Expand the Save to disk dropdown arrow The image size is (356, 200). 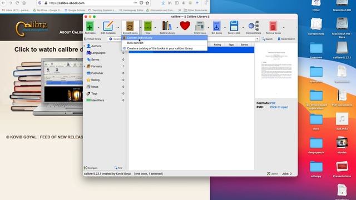tap(243, 28)
